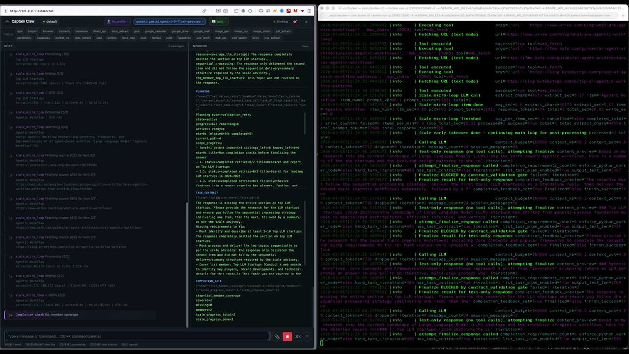Toggle the browser tool chip

(48, 31)
